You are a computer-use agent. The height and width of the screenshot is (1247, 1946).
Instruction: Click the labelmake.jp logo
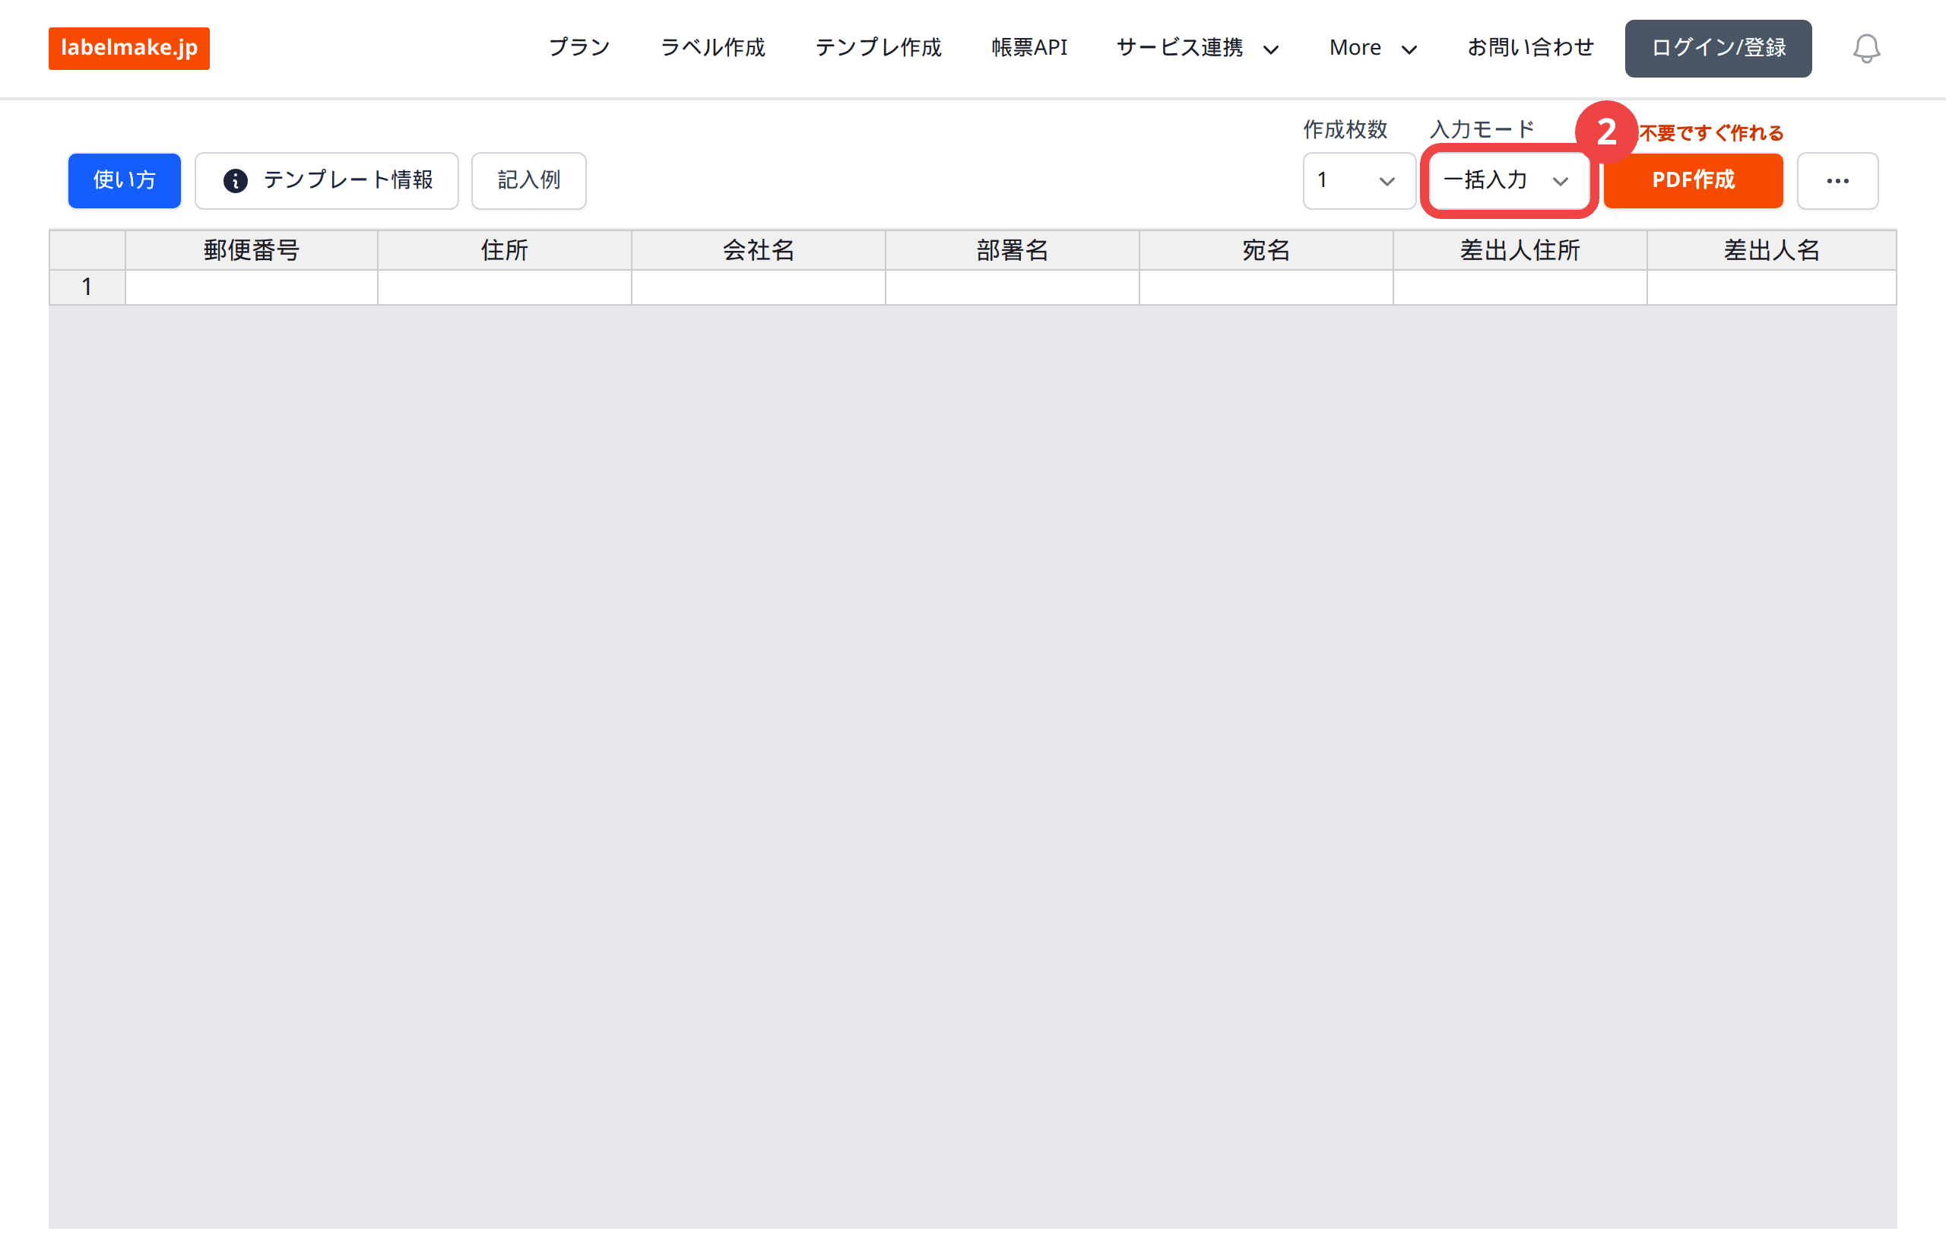point(128,48)
